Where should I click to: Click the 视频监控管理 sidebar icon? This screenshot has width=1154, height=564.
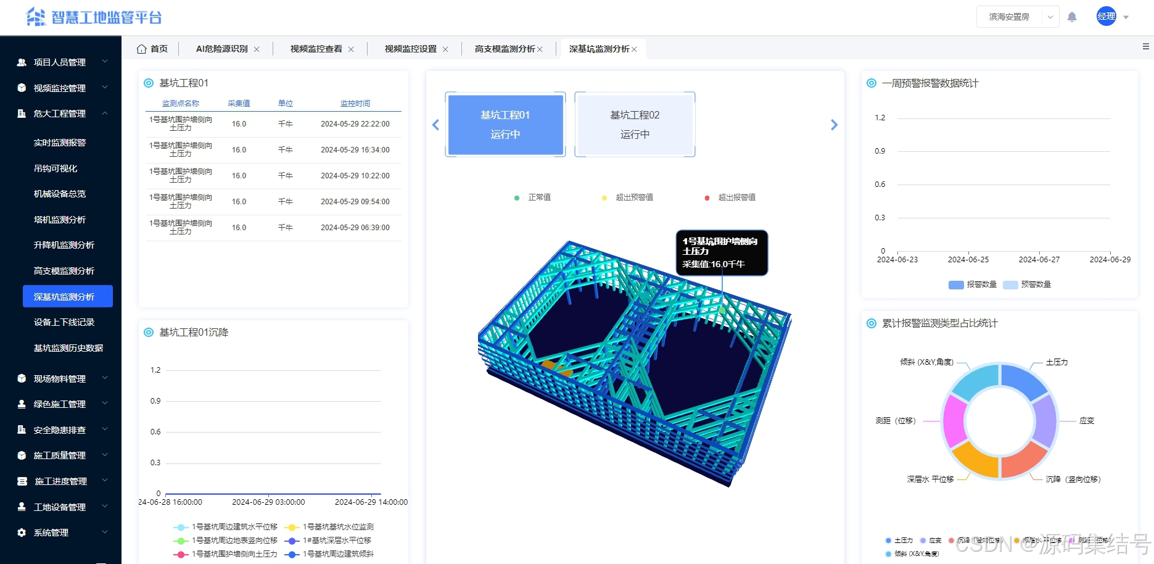tap(22, 88)
